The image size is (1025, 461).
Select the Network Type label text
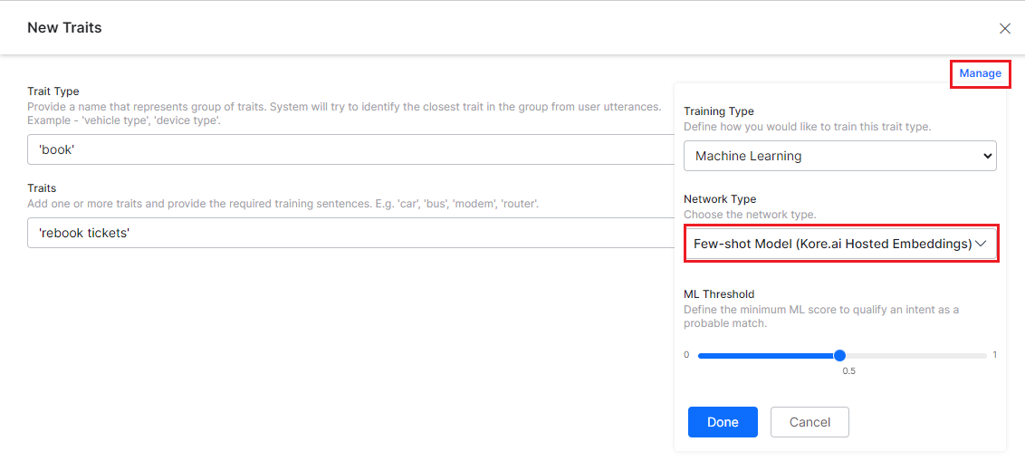point(720,199)
